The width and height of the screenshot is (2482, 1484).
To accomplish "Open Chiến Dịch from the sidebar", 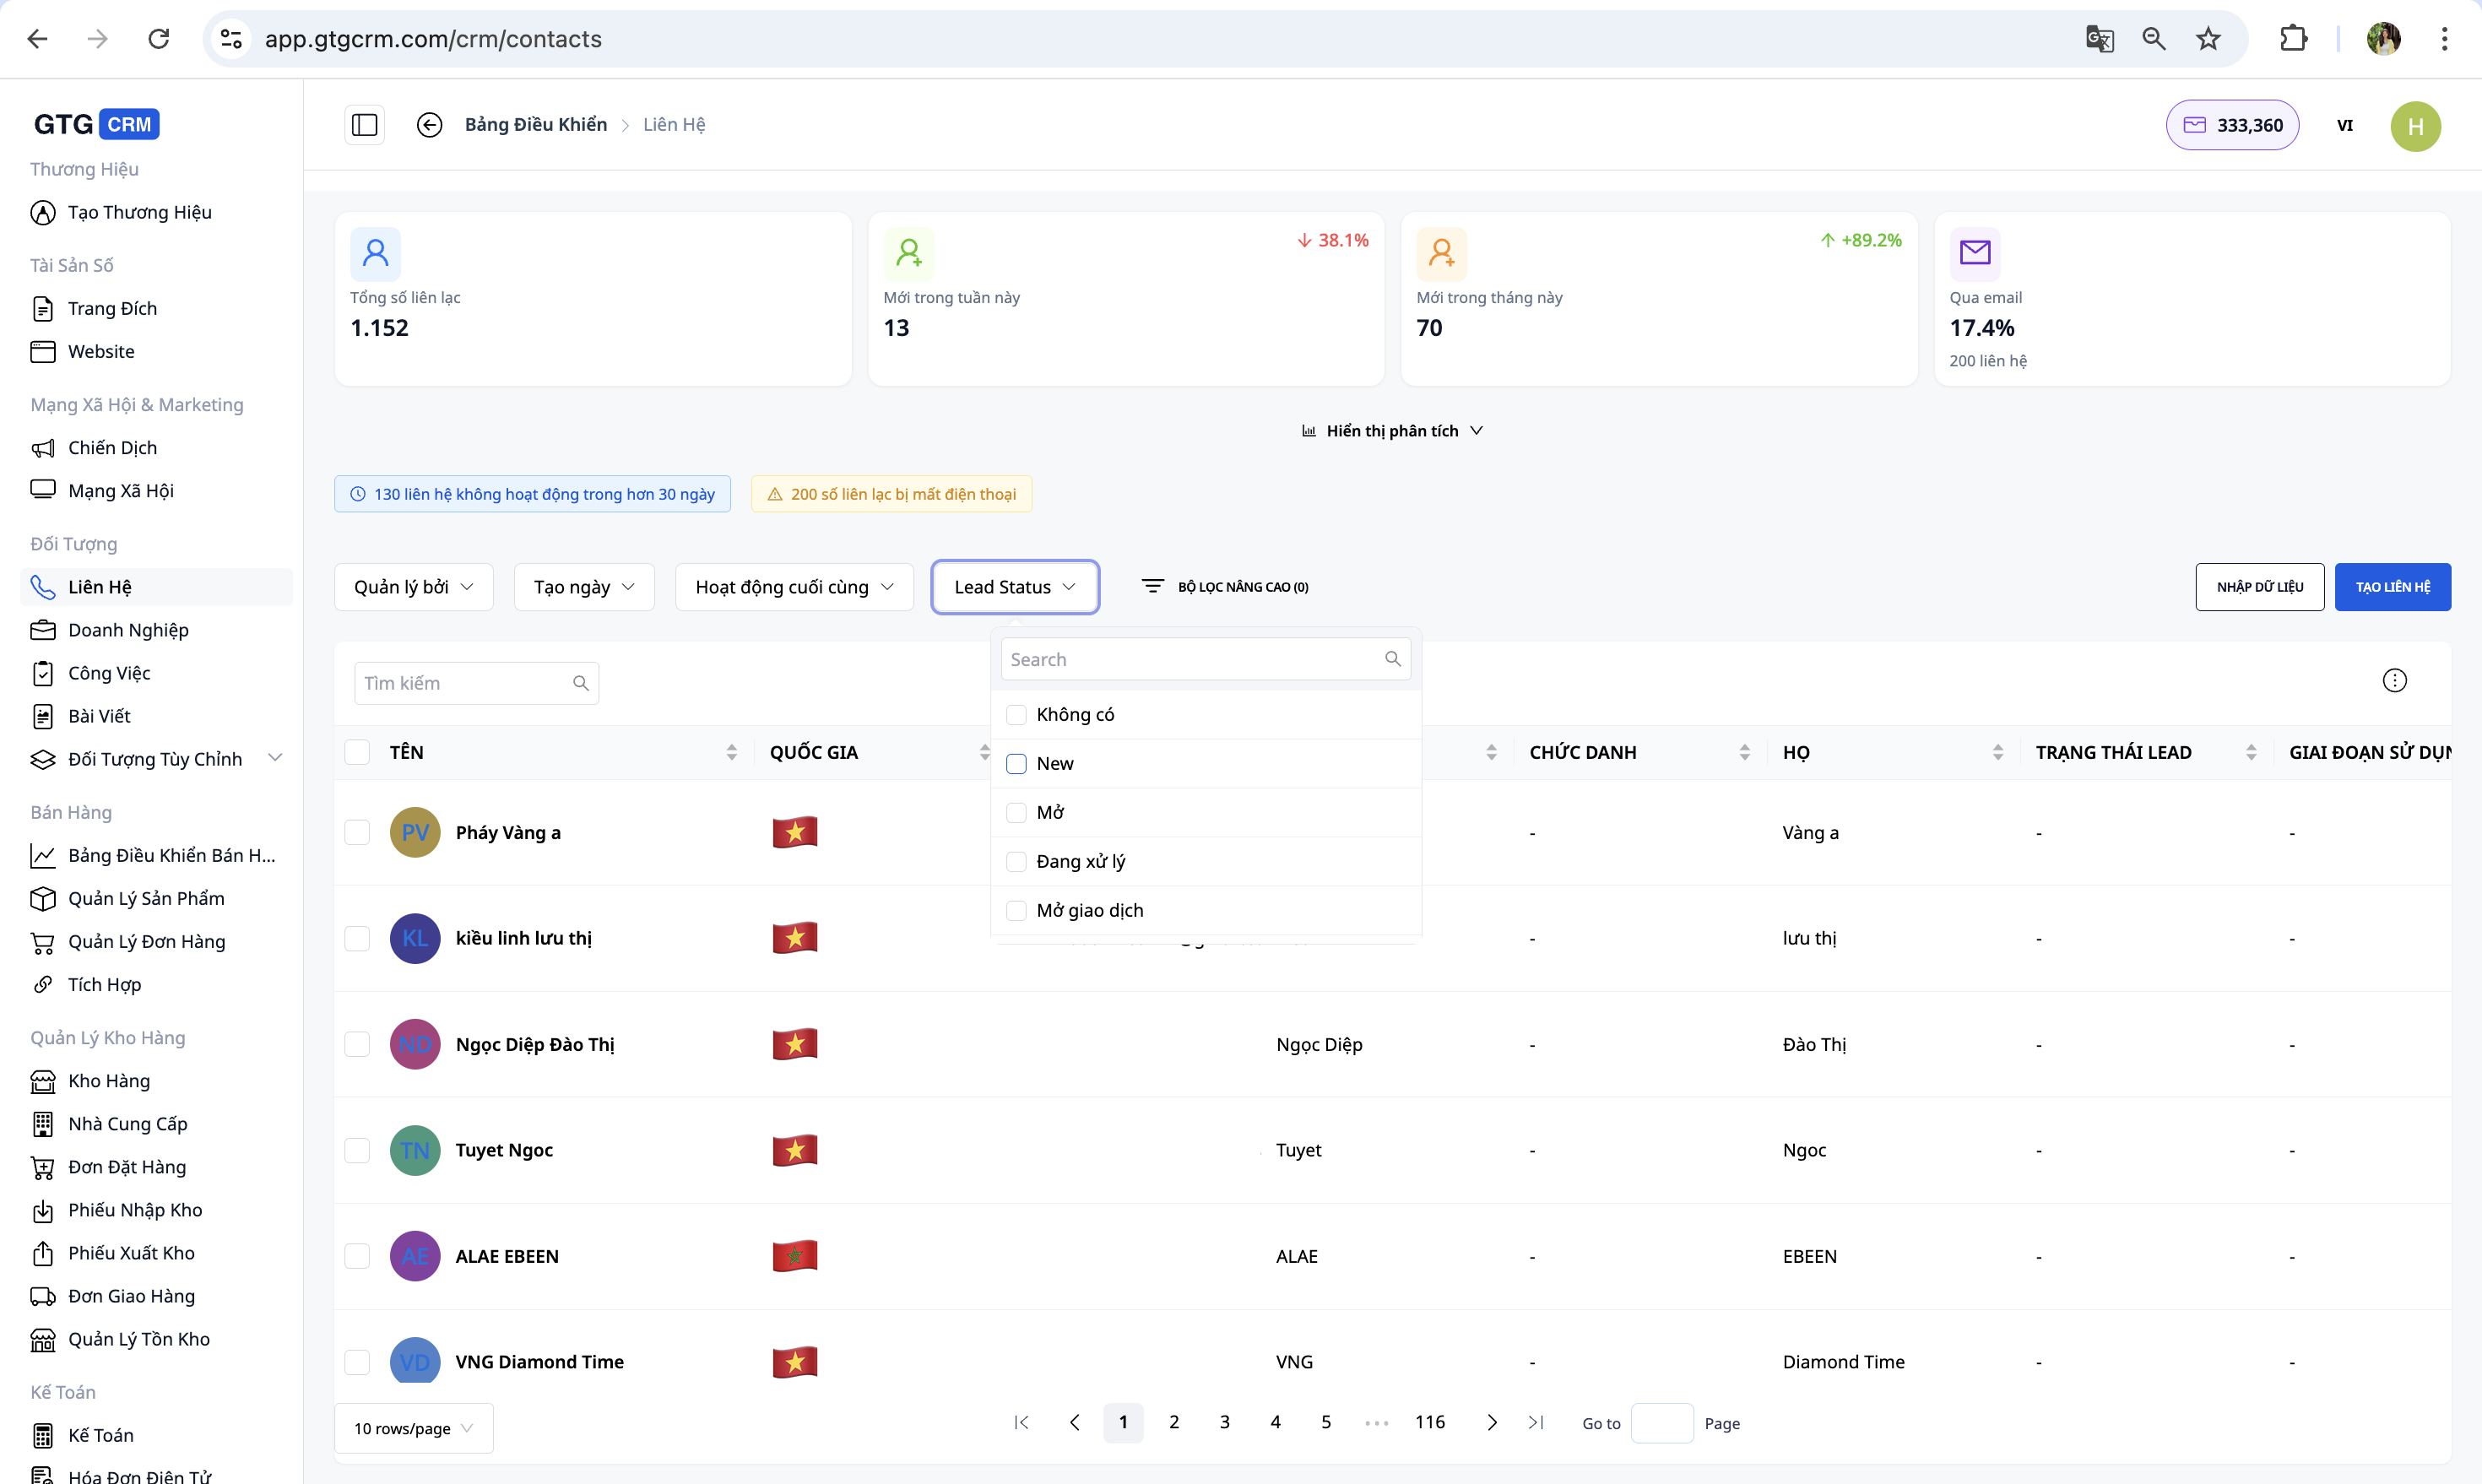I will click(113, 447).
